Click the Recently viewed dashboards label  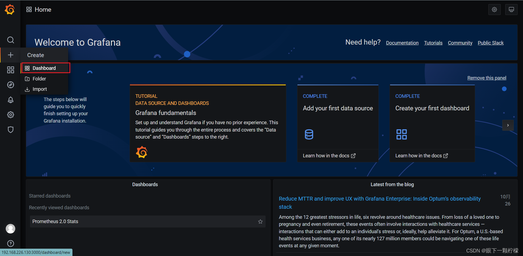[59, 208]
